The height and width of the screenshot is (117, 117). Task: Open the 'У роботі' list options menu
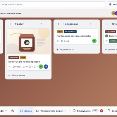tap(47, 24)
